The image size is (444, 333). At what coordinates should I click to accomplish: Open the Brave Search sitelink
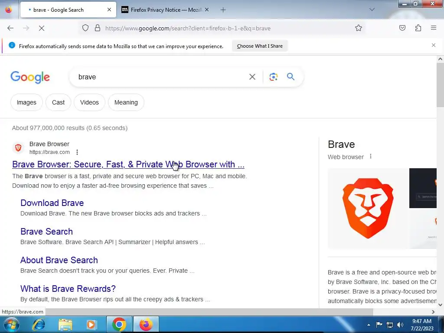point(46,232)
